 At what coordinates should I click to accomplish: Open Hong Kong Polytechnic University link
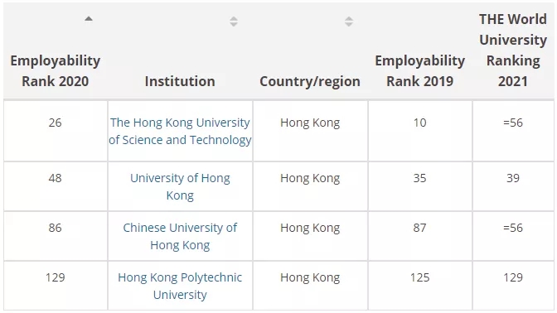(x=180, y=286)
